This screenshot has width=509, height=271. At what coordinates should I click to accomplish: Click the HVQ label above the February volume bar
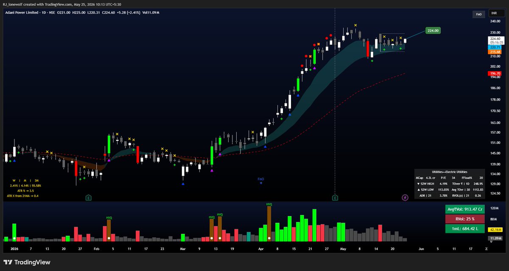pos(109,218)
